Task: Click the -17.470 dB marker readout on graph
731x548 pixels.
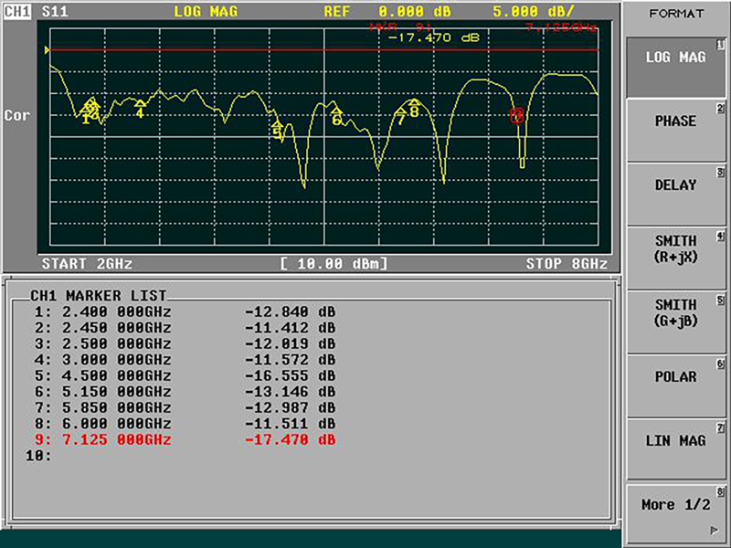Action: tap(433, 37)
